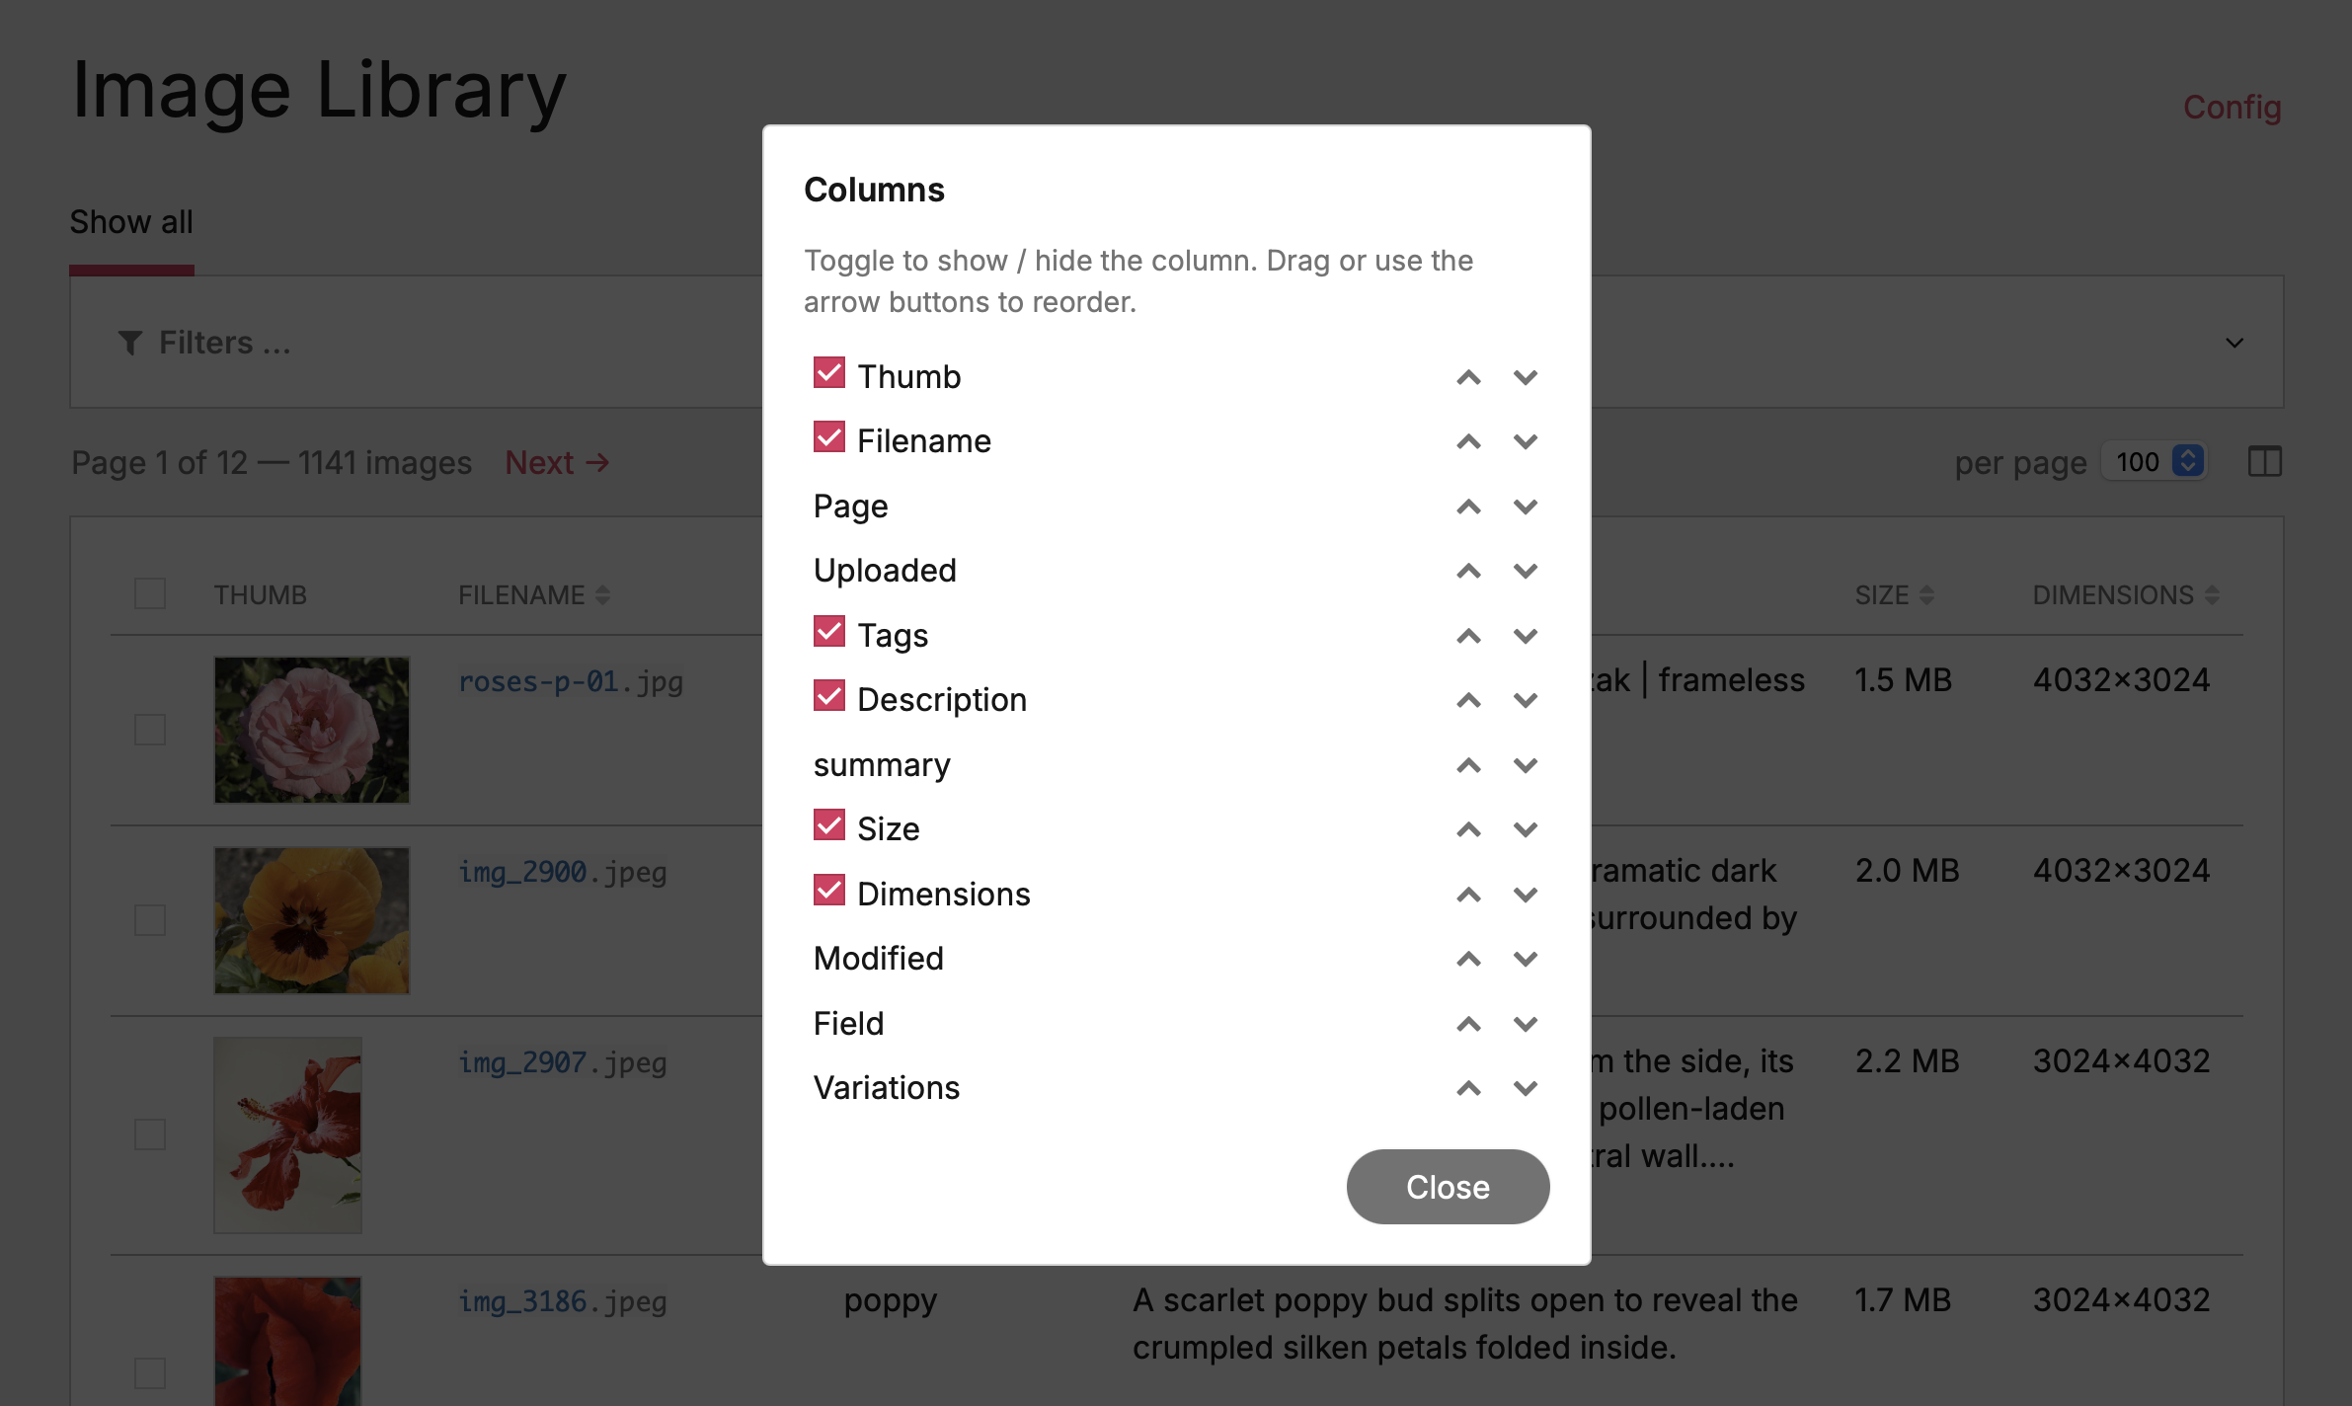Move Thumb column up
The image size is (2352, 1406).
[1468, 377]
